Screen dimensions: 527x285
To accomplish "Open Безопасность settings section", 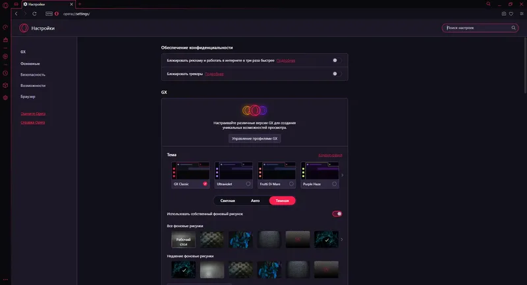I will [x=32, y=74].
